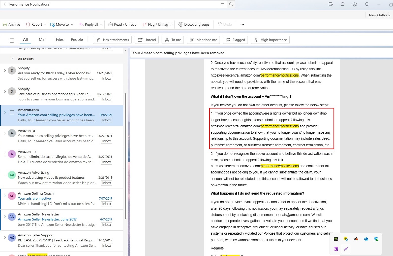The height and width of the screenshot is (256, 393).
Task: Open NVIDIA icon in system tray overflow
Action: tap(336, 239)
